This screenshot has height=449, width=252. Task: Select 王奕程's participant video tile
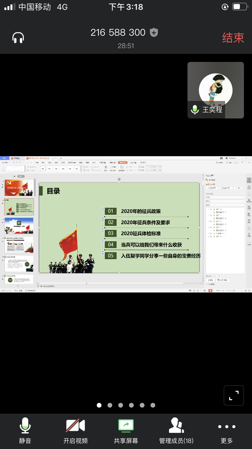(x=215, y=90)
